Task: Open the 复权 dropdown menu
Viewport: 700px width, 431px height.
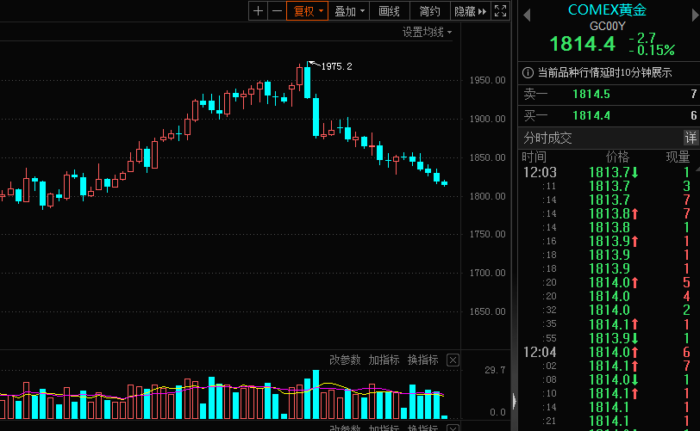Action: (309, 11)
